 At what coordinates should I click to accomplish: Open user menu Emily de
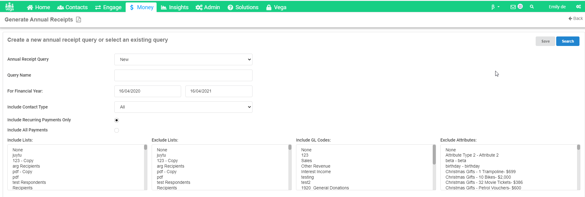tap(557, 7)
